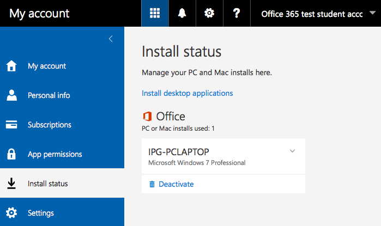Click the Install status page heading
Image resolution: width=381 pixels, height=226 pixels.
182,52
